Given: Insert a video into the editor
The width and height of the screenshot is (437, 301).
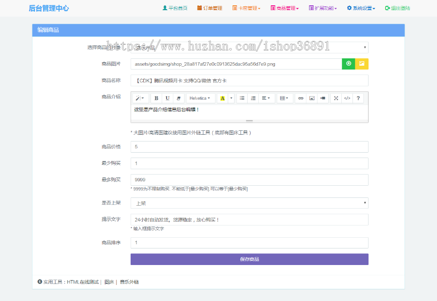Looking at the screenshot, I should point(323,98).
